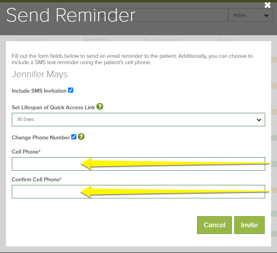The height and width of the screenshot is (253, 277).
Task: Click the Send Reminder dialog title
Action: (70, 15)
